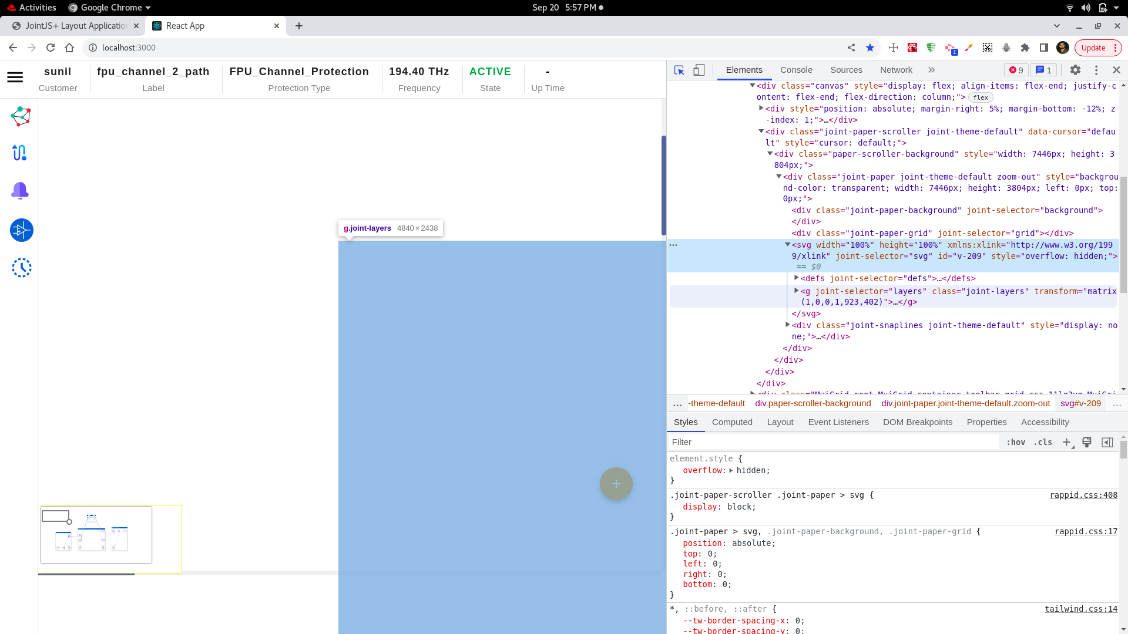This screenshot has height=634, width=1128.
Task: Expand the defs node in Elements tree
Action: click(797, 278)
